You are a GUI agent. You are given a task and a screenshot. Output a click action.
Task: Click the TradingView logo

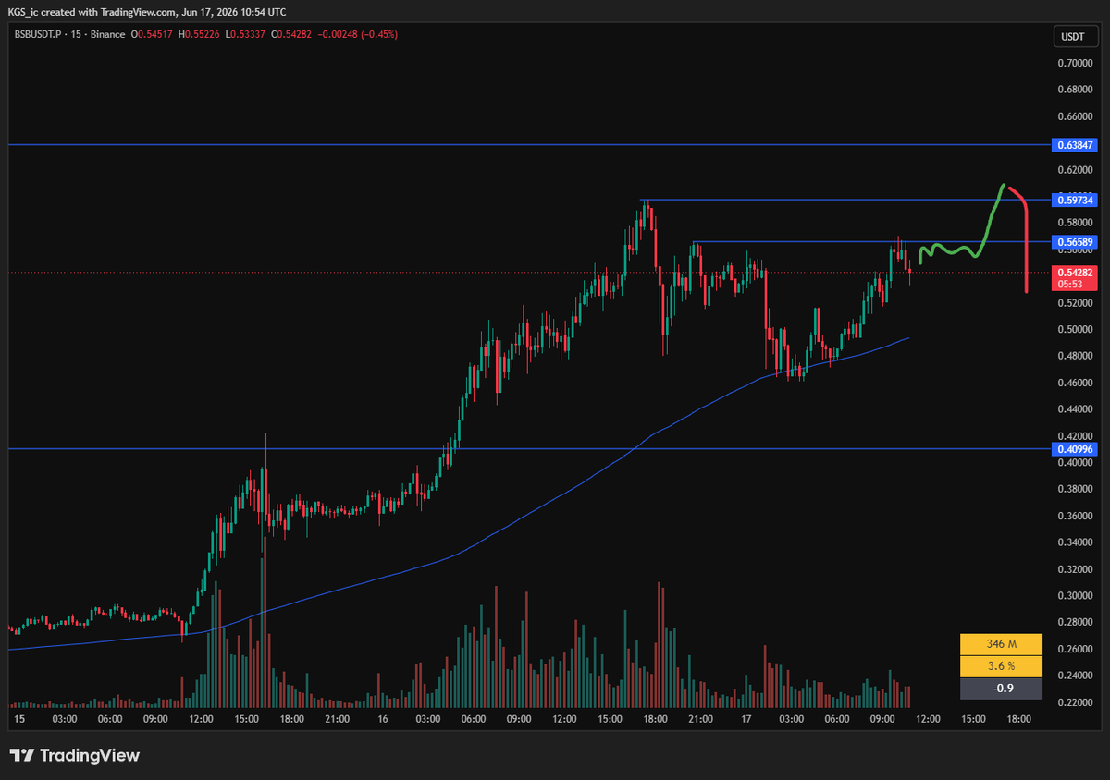tap(74, 755)
